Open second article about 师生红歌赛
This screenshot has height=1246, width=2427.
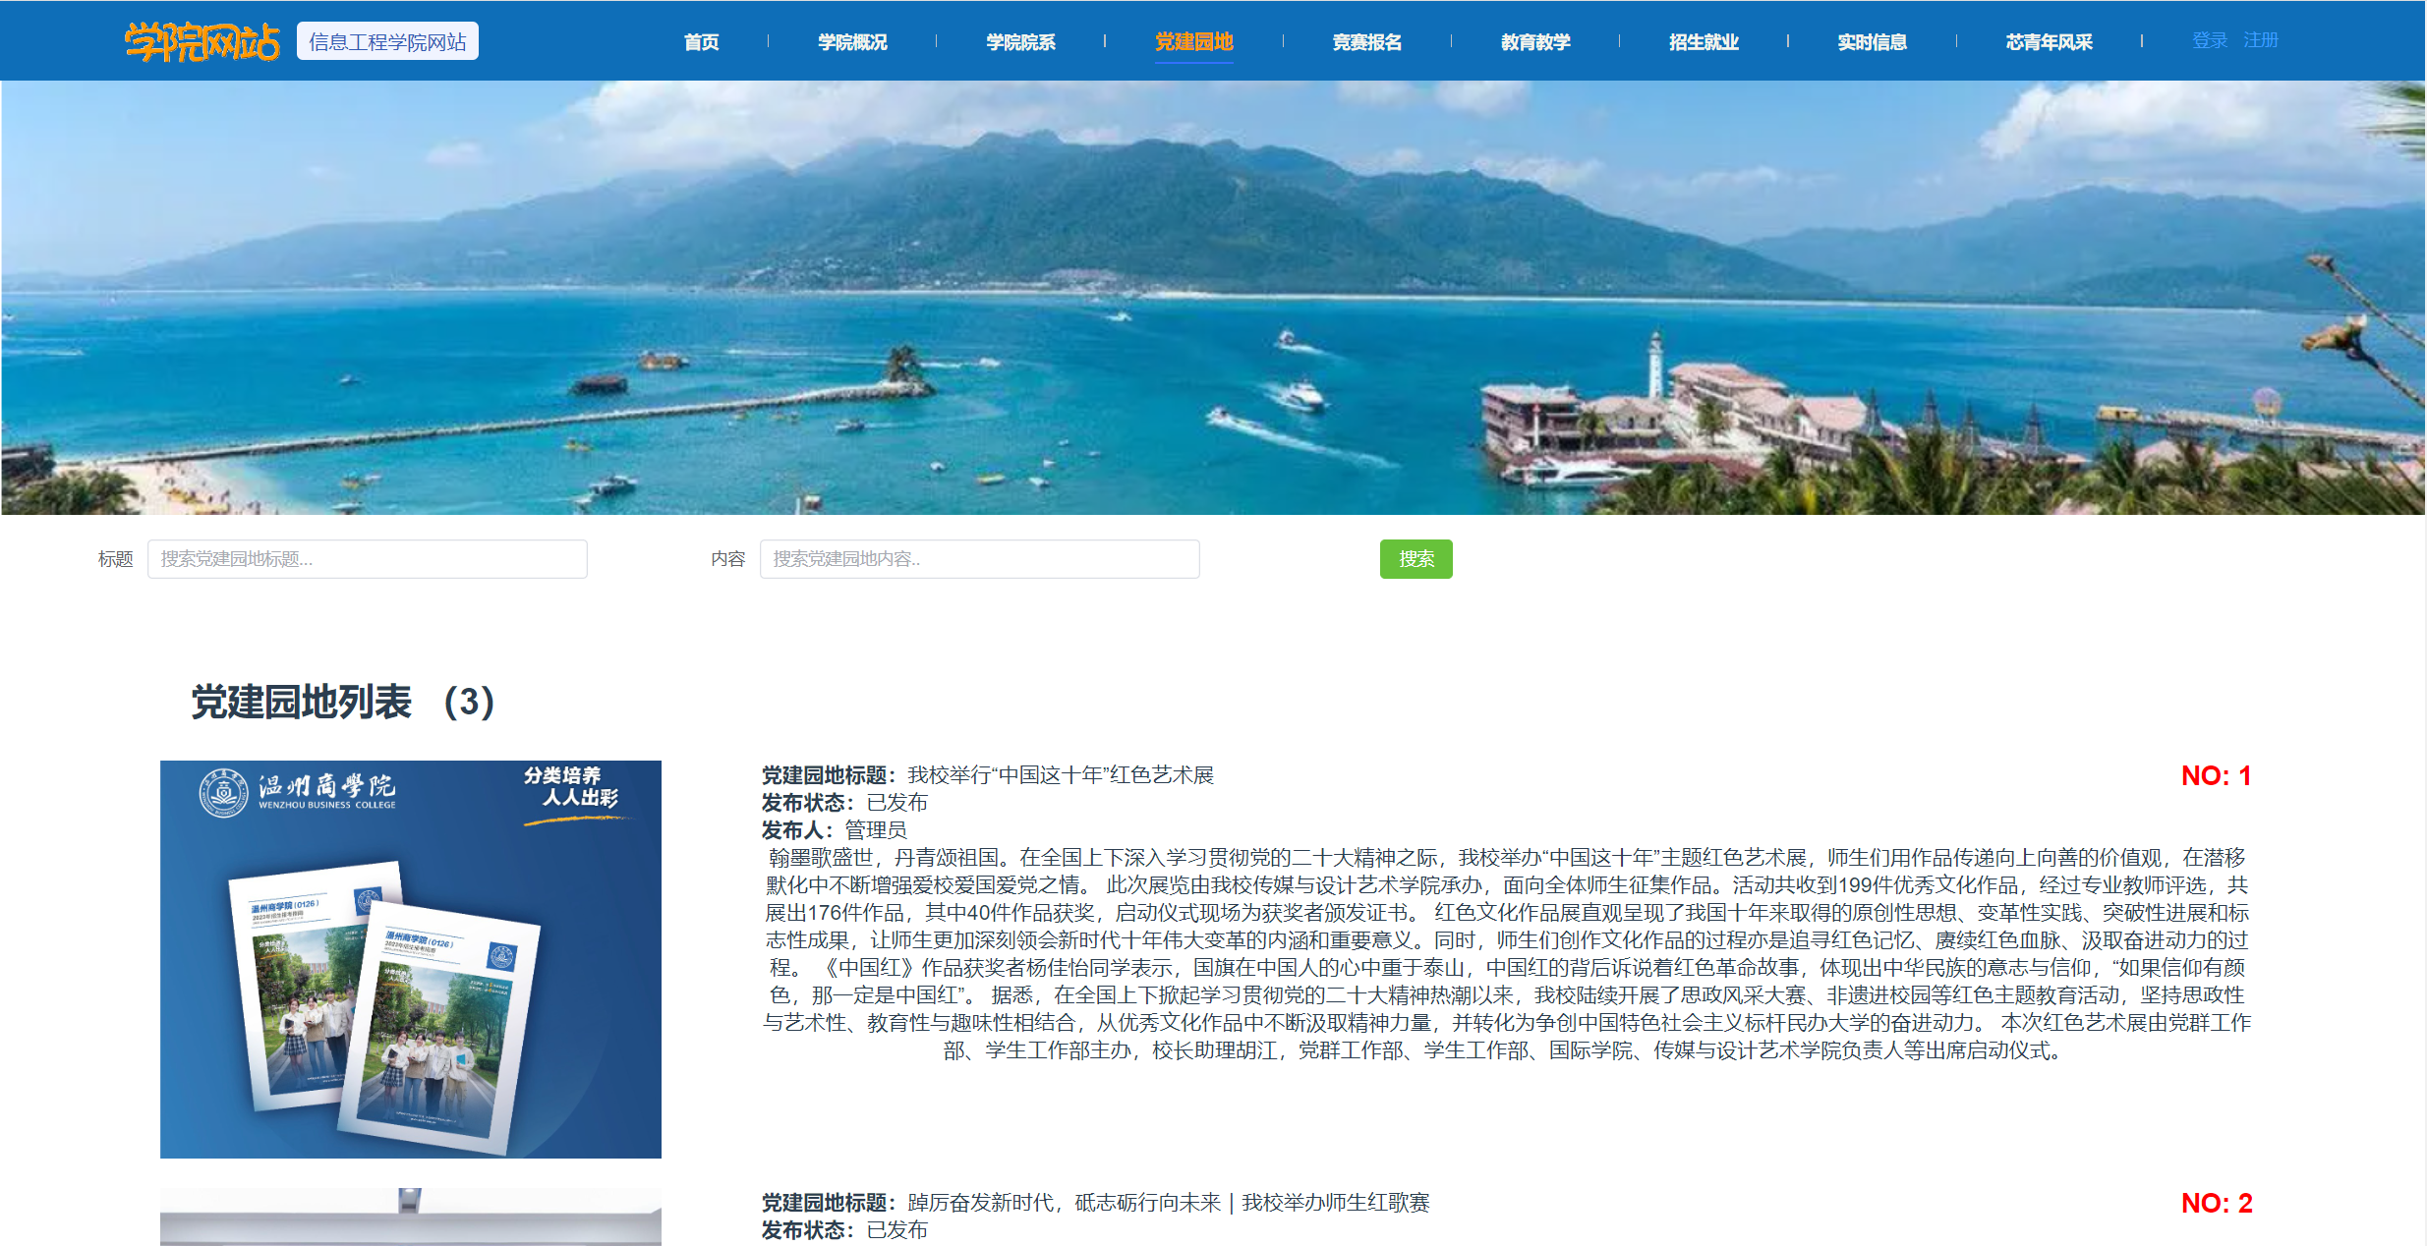1168,1203
